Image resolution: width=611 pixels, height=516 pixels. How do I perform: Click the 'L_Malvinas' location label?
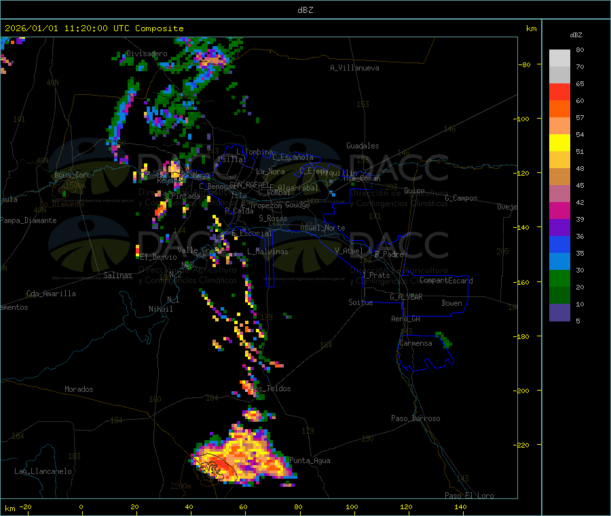pyautogui.click(x=267, y=252)
